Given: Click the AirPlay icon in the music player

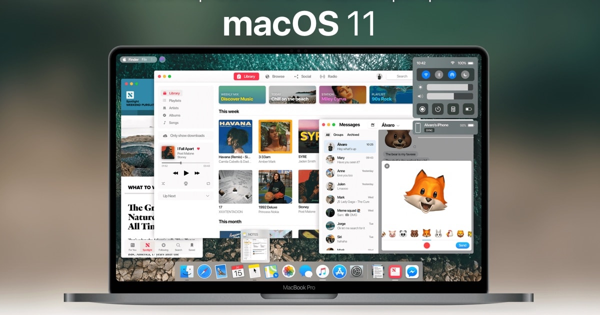Looking at the screenshot, I should [x=186, y=183].
